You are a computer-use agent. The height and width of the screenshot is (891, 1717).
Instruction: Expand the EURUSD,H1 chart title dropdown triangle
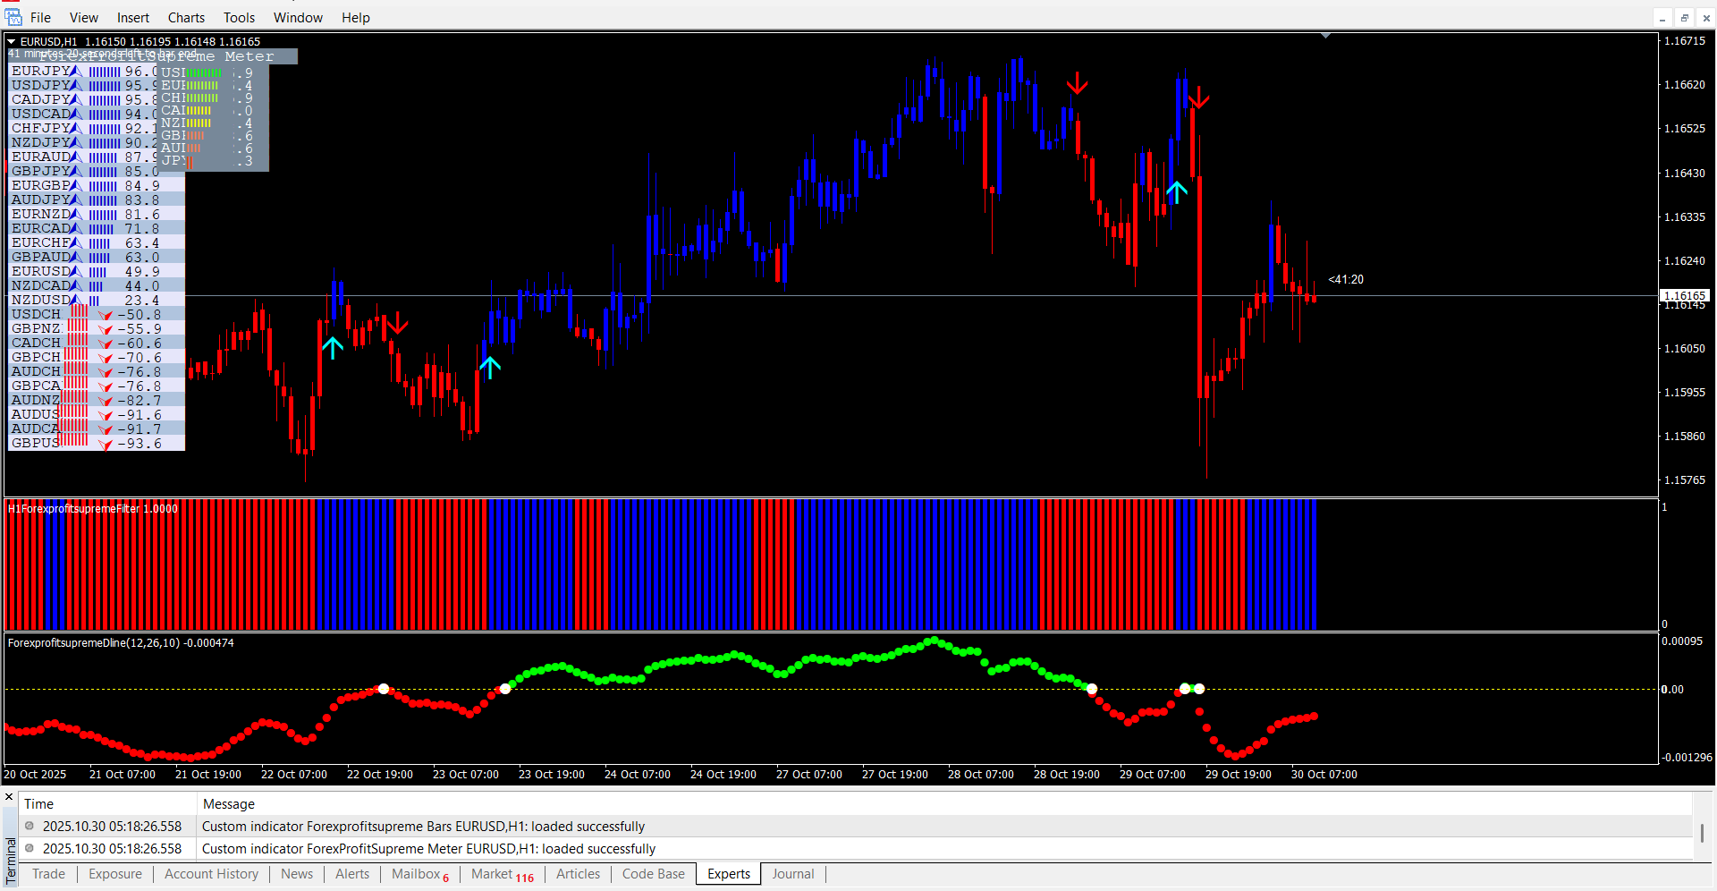point(12,42)
